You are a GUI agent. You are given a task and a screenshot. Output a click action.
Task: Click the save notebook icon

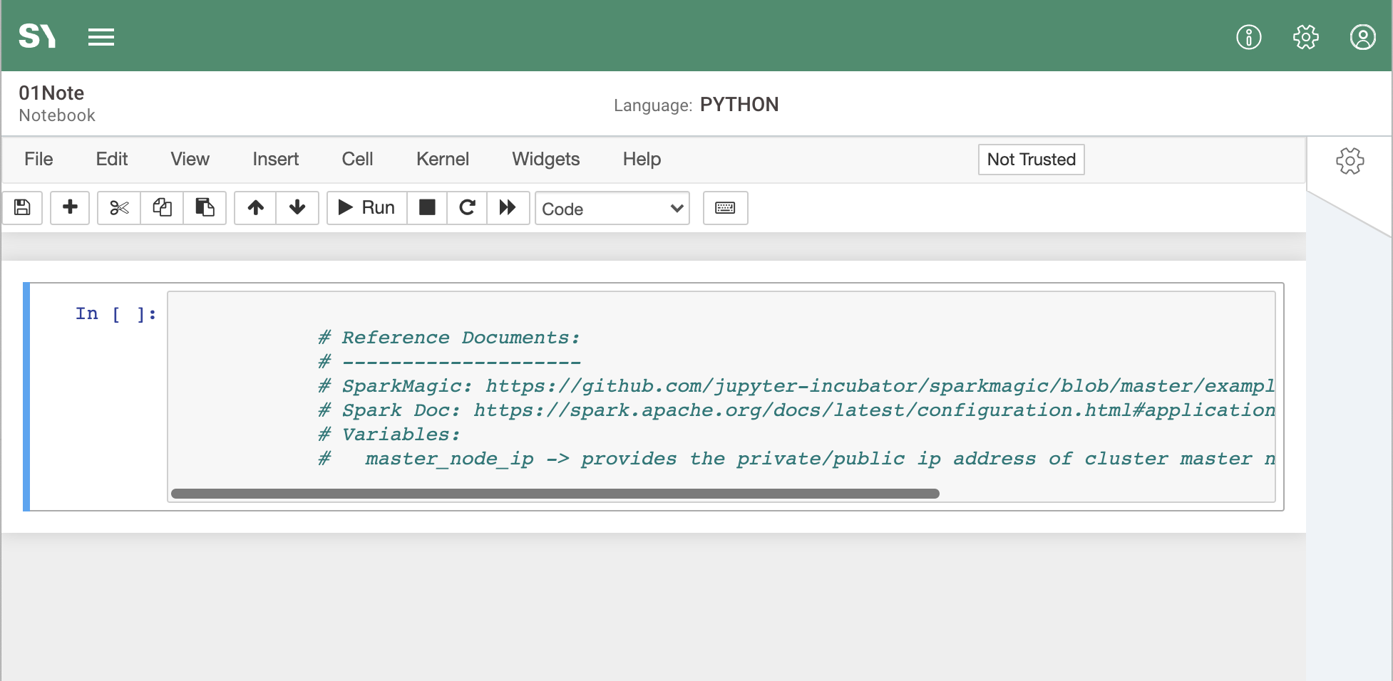(22, 207)
